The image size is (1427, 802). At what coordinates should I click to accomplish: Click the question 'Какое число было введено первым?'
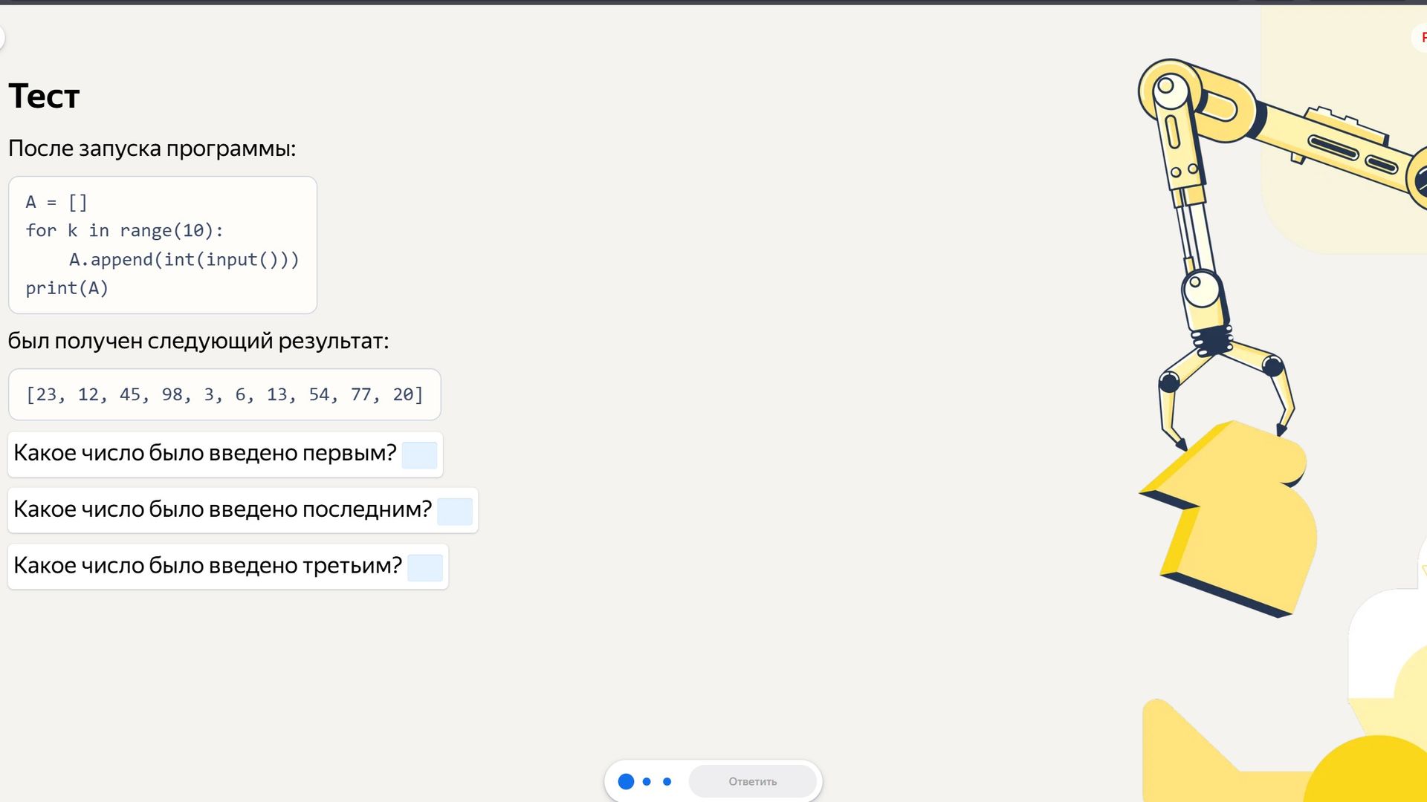click(205, 453)
